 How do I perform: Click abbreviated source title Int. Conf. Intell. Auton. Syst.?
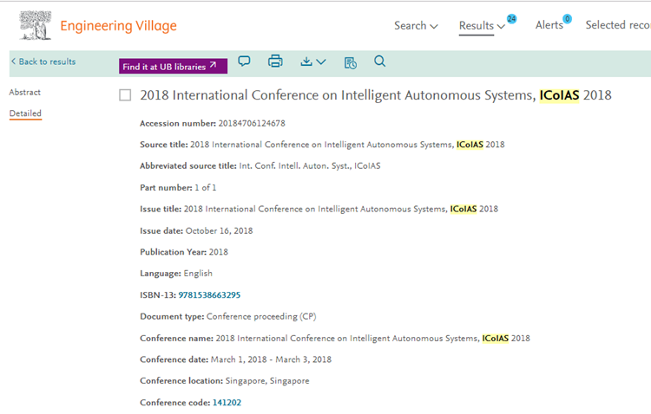tap(310, 165)
